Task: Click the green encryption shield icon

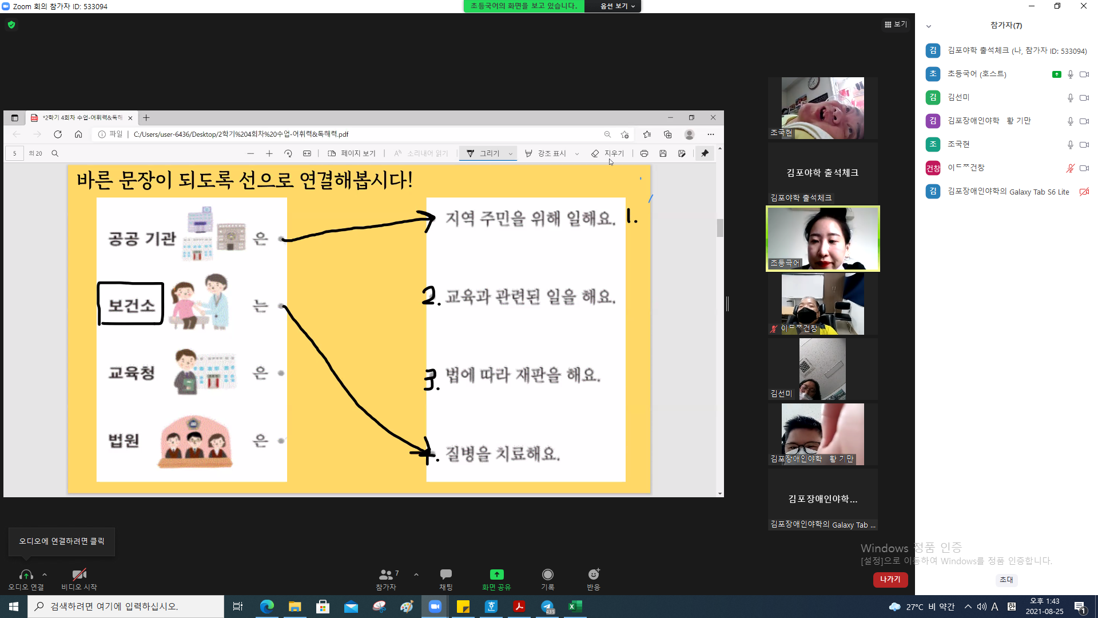Action: (x=11, y=25)
